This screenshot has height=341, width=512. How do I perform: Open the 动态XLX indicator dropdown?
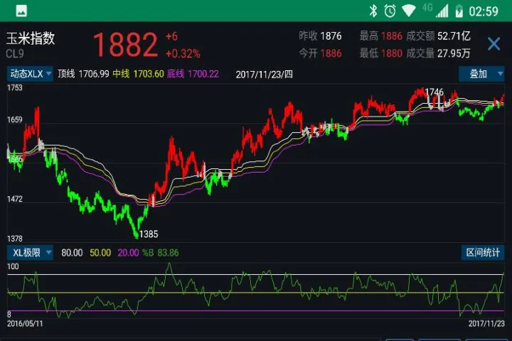click(x=30, y=74)
